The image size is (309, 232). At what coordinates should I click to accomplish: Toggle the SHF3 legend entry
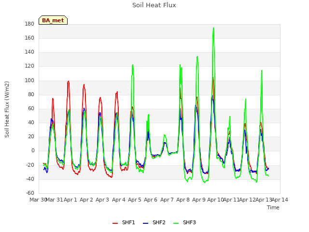pyautogui.click(x=184, y=222)
